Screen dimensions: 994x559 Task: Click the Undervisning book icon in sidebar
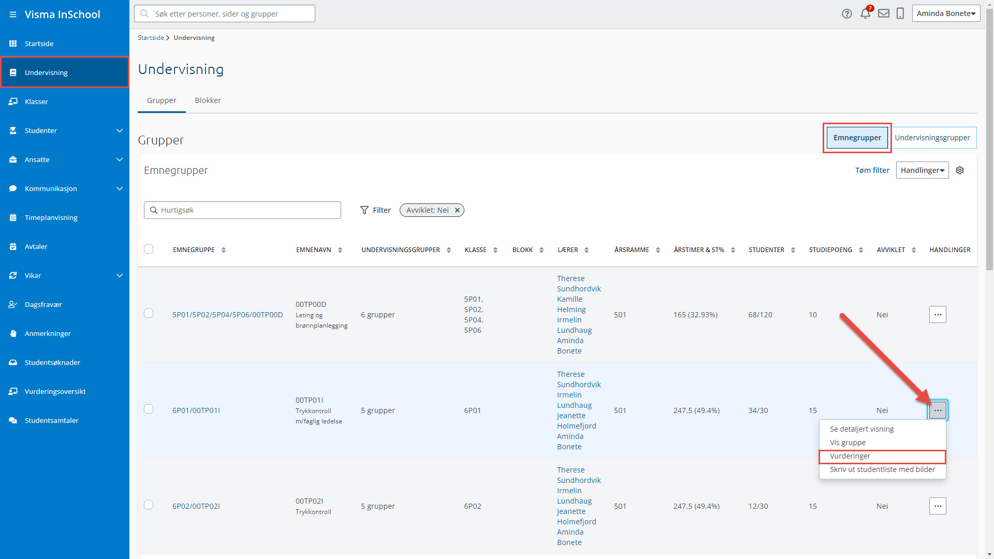tap(13, 72)
